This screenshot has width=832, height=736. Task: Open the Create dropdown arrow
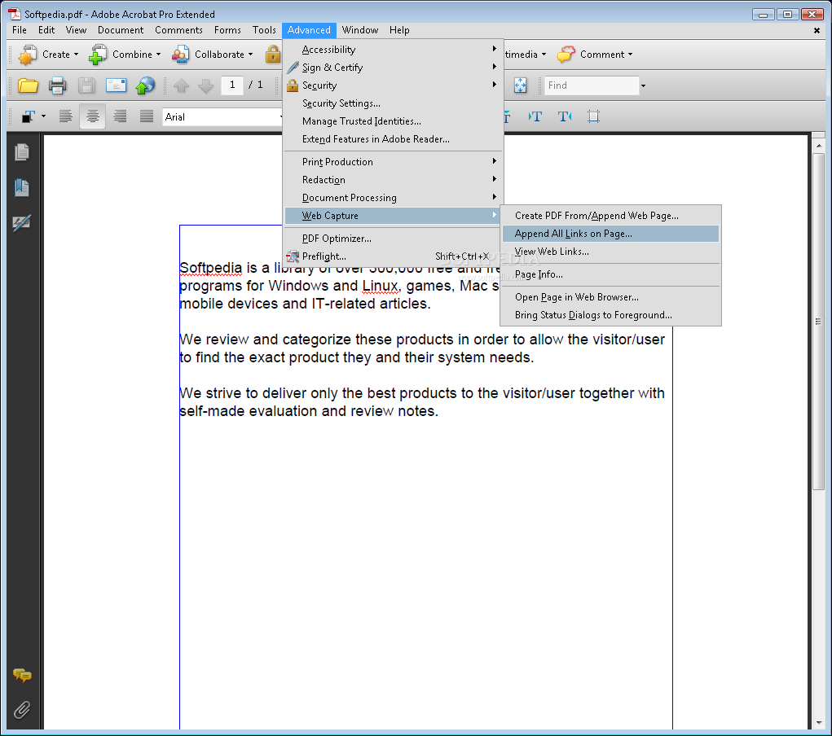pos(76,55)
